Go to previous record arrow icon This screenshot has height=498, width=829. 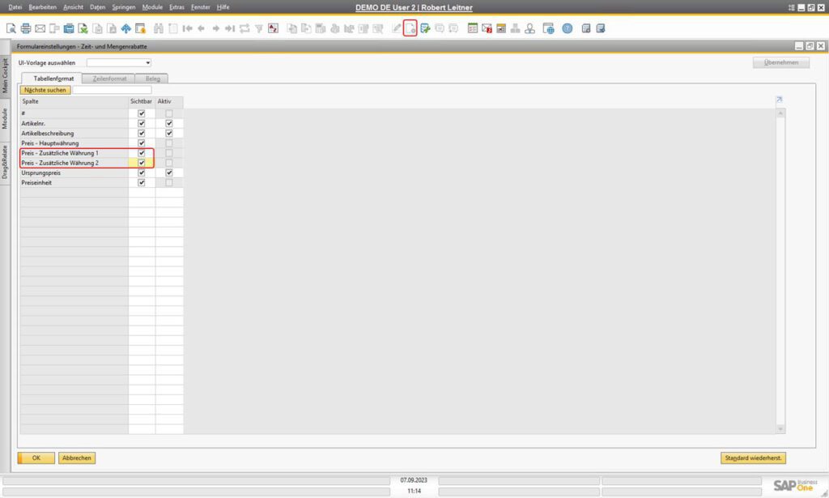pyautogui.click(x=202, y=28)
